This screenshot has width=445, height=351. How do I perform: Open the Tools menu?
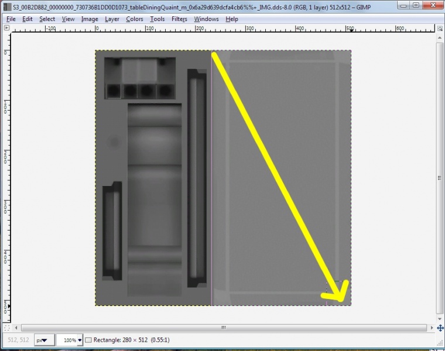157,19
